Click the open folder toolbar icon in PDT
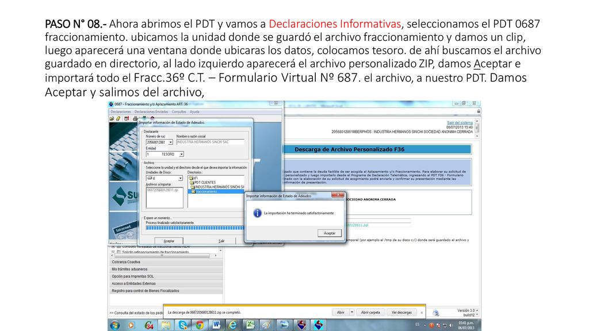 click(x=112, y=118)
